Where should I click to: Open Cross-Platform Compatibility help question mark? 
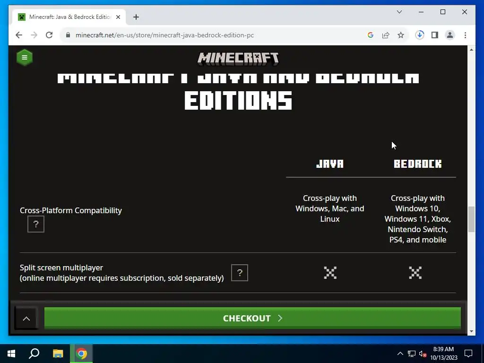[x=36, y=224]
